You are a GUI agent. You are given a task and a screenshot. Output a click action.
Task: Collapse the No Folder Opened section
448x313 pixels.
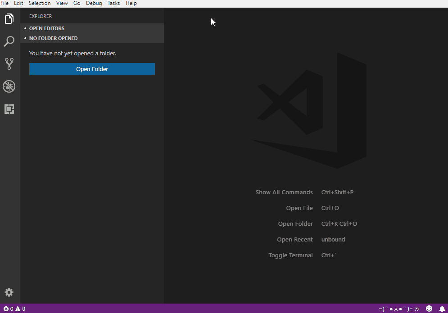pyautogui.click(x=92, y=38)
